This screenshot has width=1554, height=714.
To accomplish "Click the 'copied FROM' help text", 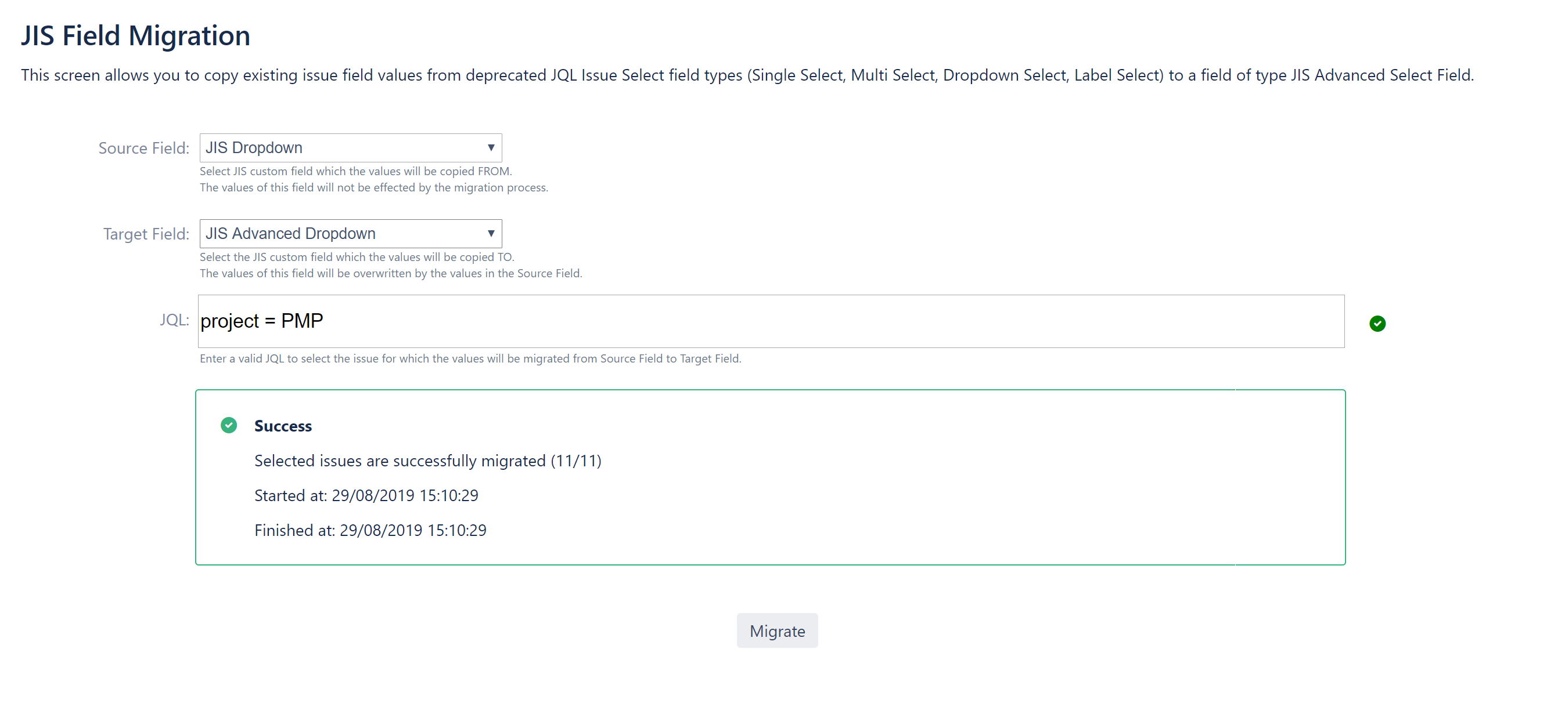I will click(356, 171).
